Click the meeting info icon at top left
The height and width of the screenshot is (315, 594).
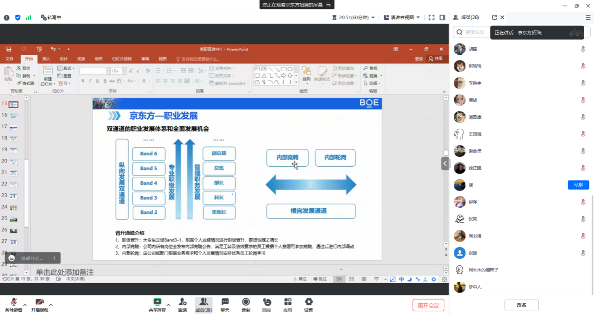tap(7, 17)
